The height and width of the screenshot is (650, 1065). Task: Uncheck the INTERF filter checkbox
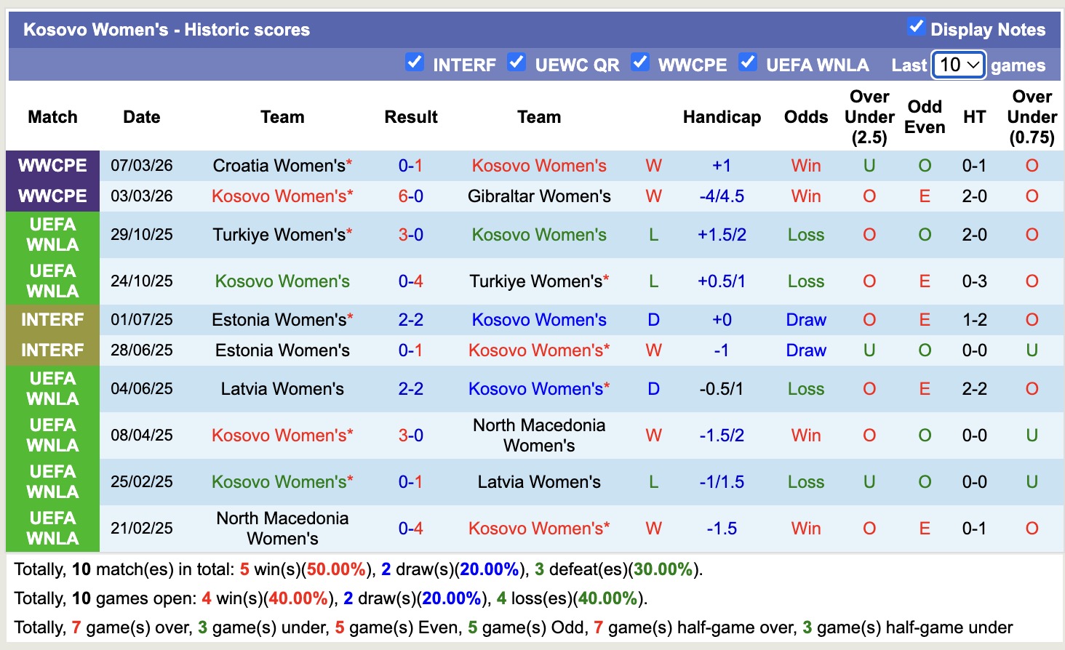click(414, 63)
